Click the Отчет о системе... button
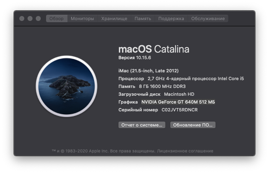Viewport: 269px width, 173px height. (142, 125)
